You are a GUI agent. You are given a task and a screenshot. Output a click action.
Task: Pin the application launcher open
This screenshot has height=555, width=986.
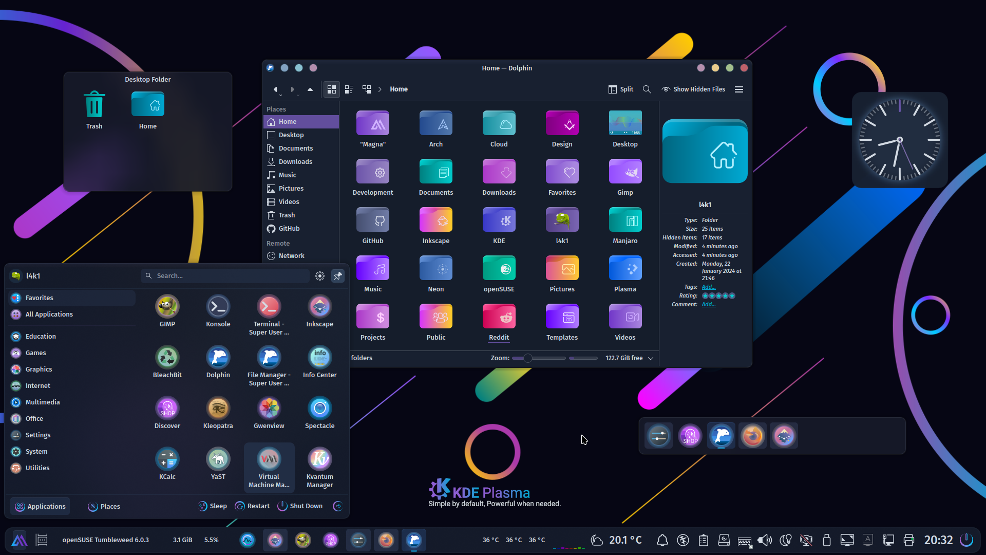pos(337,276)
